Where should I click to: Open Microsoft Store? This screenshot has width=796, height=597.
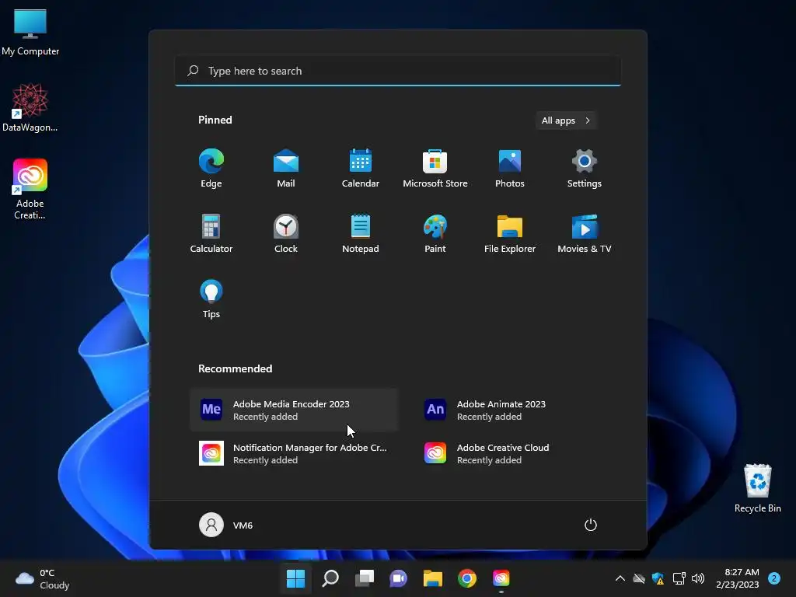pyautogui.click(x=435, y=169)
